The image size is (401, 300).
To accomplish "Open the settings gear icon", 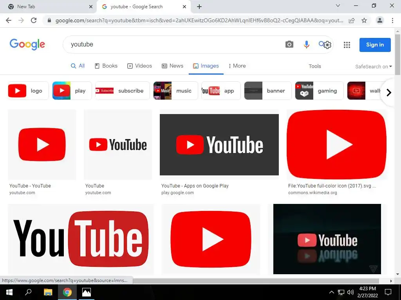I will [327, 45].
